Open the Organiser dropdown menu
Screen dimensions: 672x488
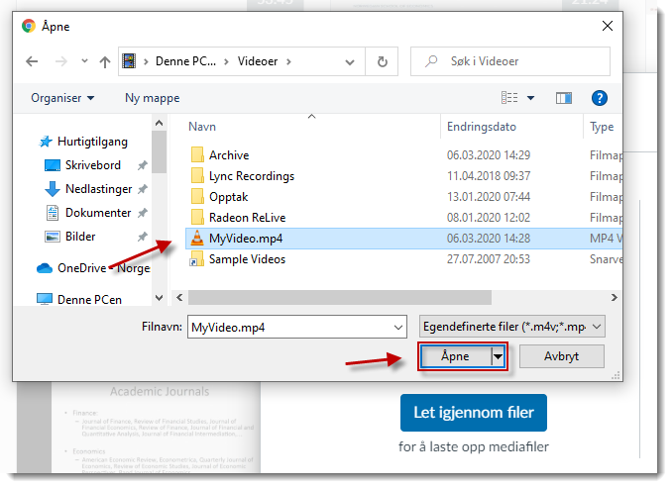pos(62,98)
